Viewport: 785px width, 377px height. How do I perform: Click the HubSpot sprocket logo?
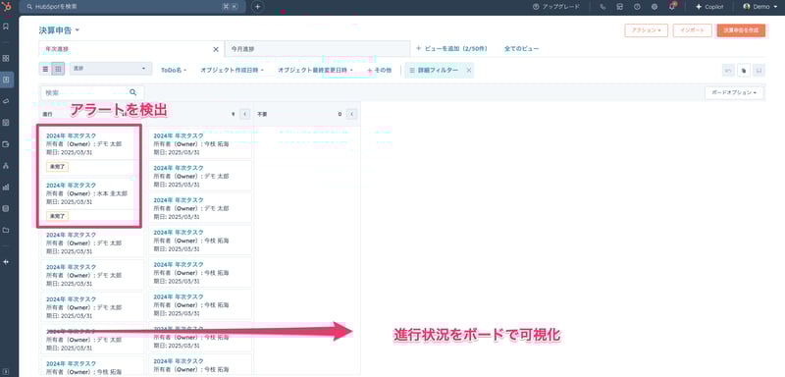(x=6, y=7)
